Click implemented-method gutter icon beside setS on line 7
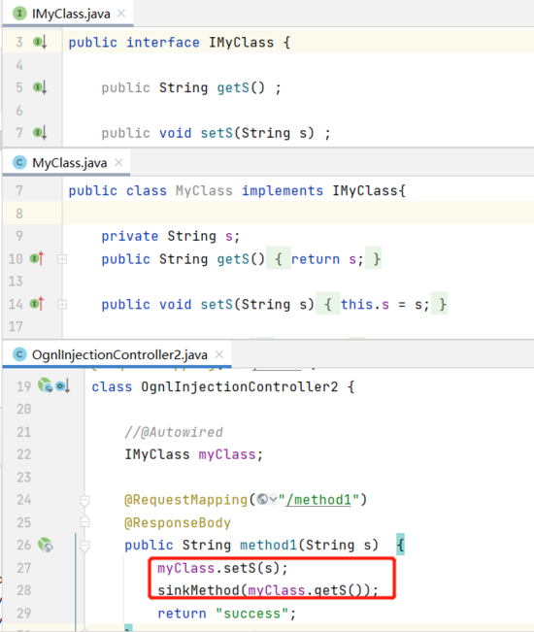Viewport: 534px width, 632px height. (40, 133)
